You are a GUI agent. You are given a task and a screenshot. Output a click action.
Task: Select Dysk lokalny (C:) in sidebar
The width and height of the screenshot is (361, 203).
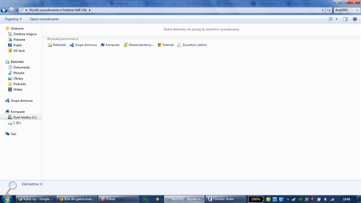coord(25,117)
